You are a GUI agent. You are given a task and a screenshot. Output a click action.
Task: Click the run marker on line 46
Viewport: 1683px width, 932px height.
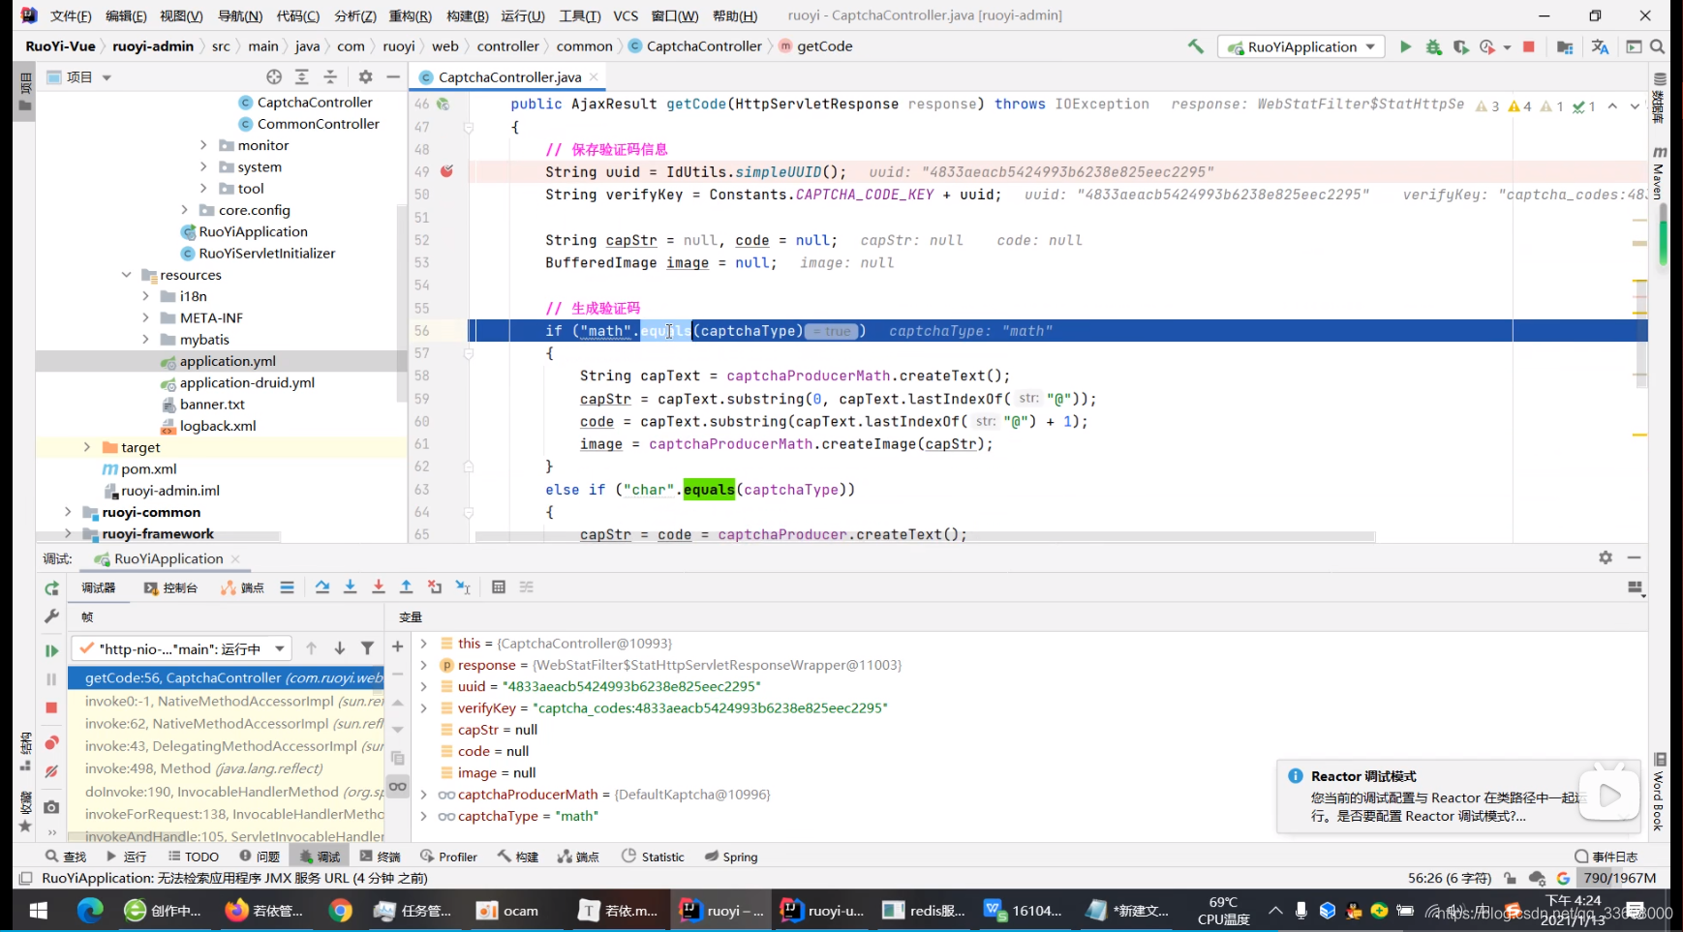tap(444, 104)
